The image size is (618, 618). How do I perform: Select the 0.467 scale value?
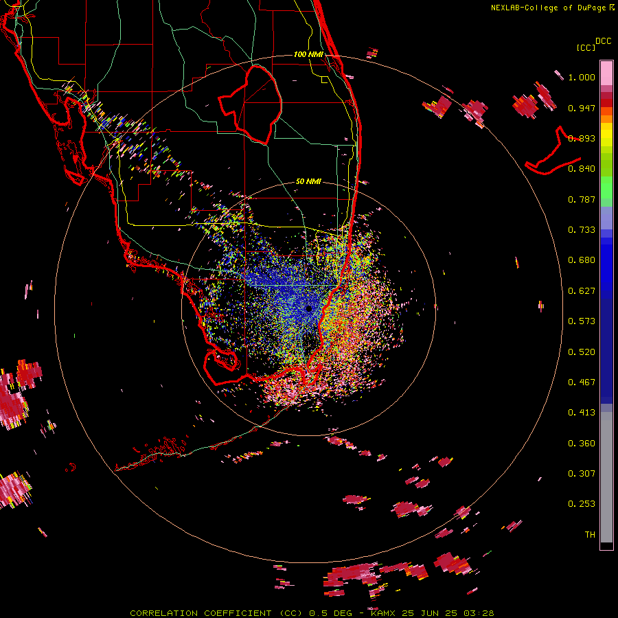point(582,382)
